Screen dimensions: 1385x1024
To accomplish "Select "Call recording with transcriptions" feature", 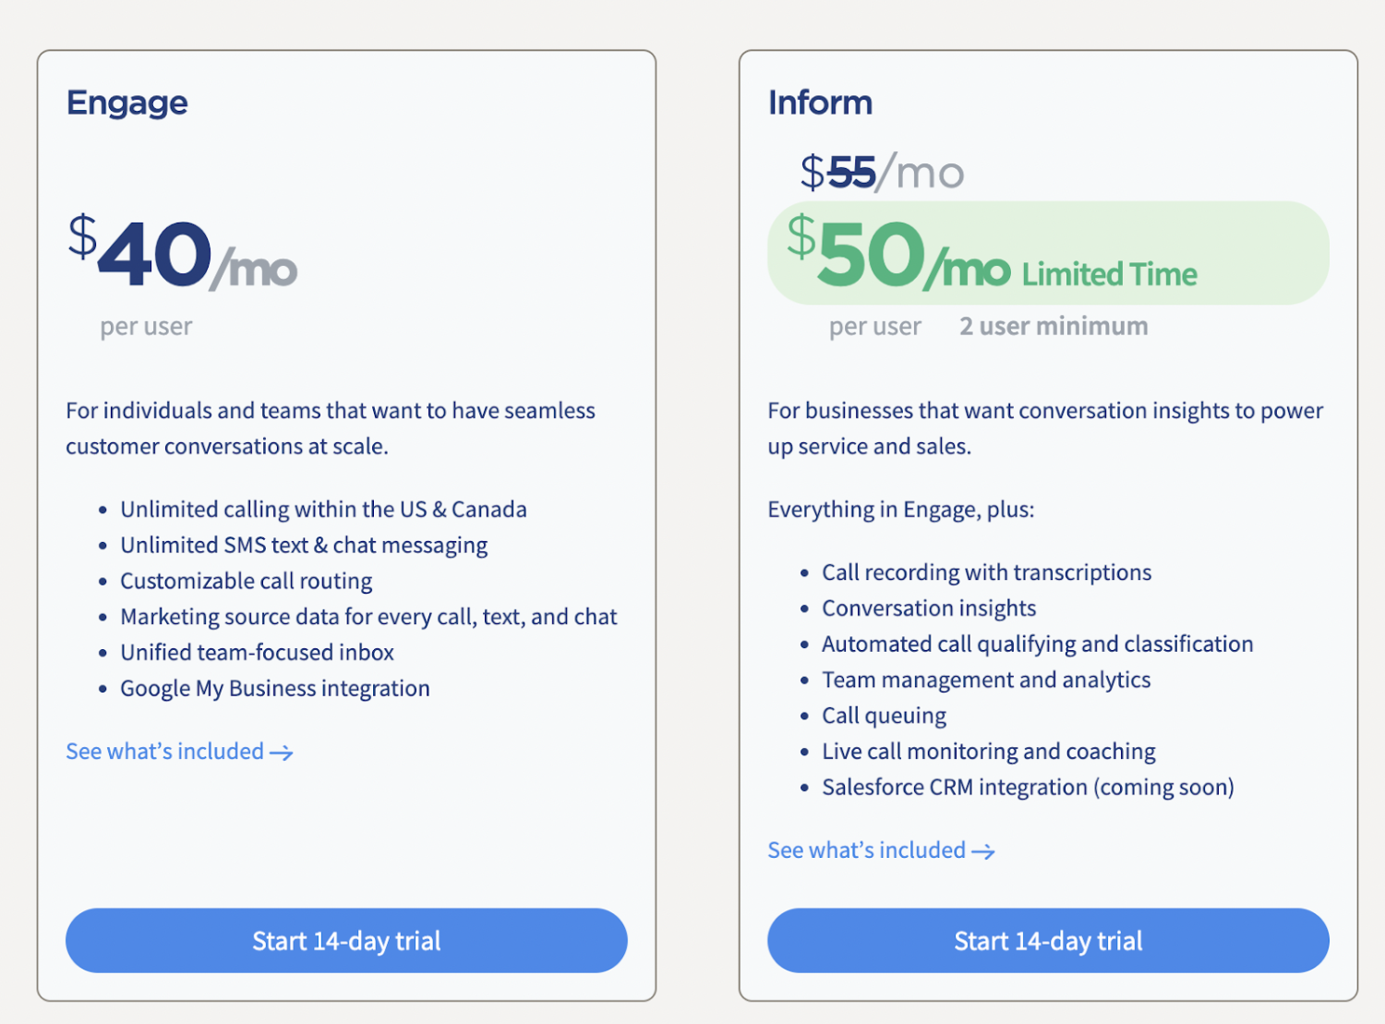I will click(987, 572).
